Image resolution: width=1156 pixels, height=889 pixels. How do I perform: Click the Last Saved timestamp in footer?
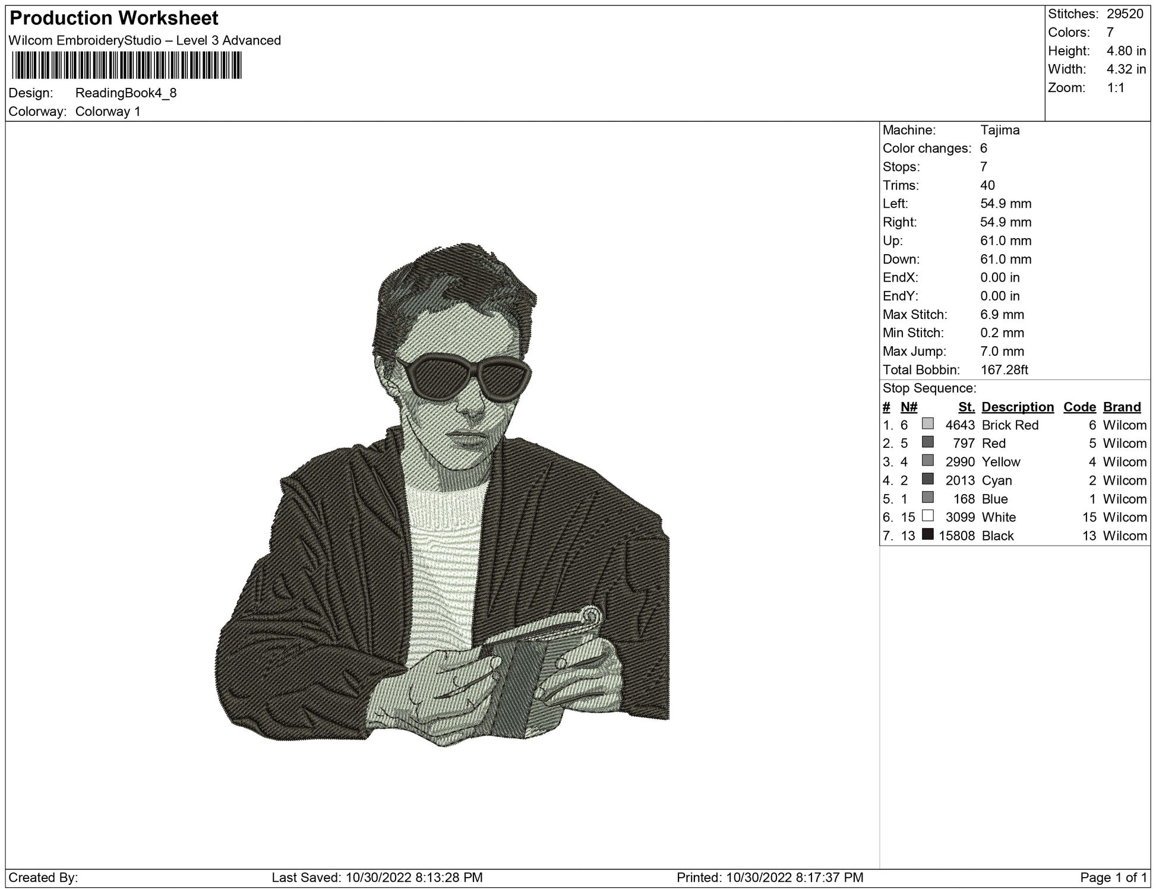click(x=377, y=877)
